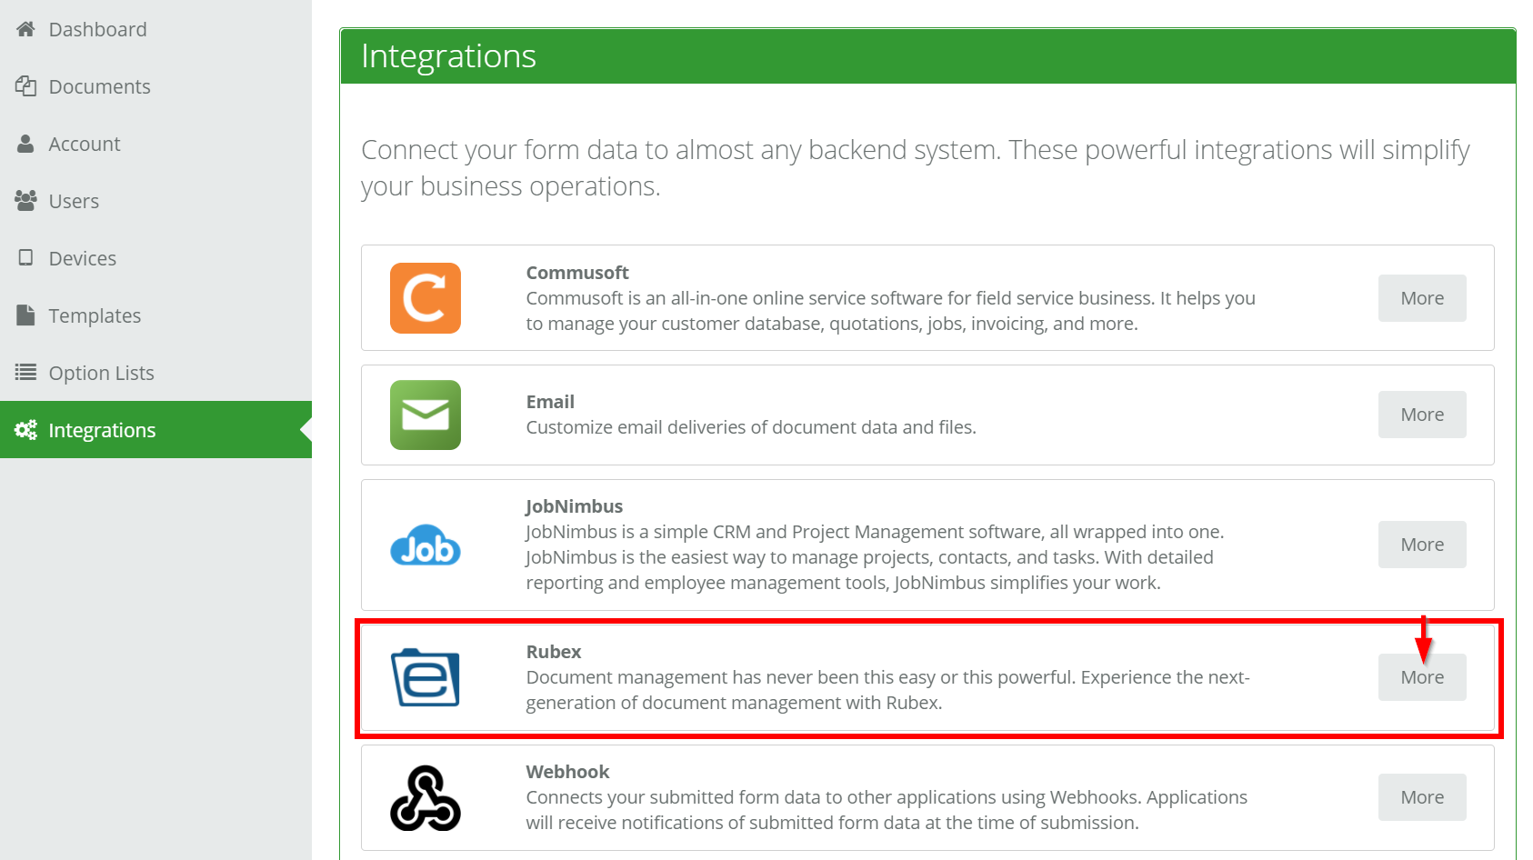Viewport: 1533px width, 860px height.
Task: Click the Commusoft title text
Action: pyautogui.click(x=577, y=273)
